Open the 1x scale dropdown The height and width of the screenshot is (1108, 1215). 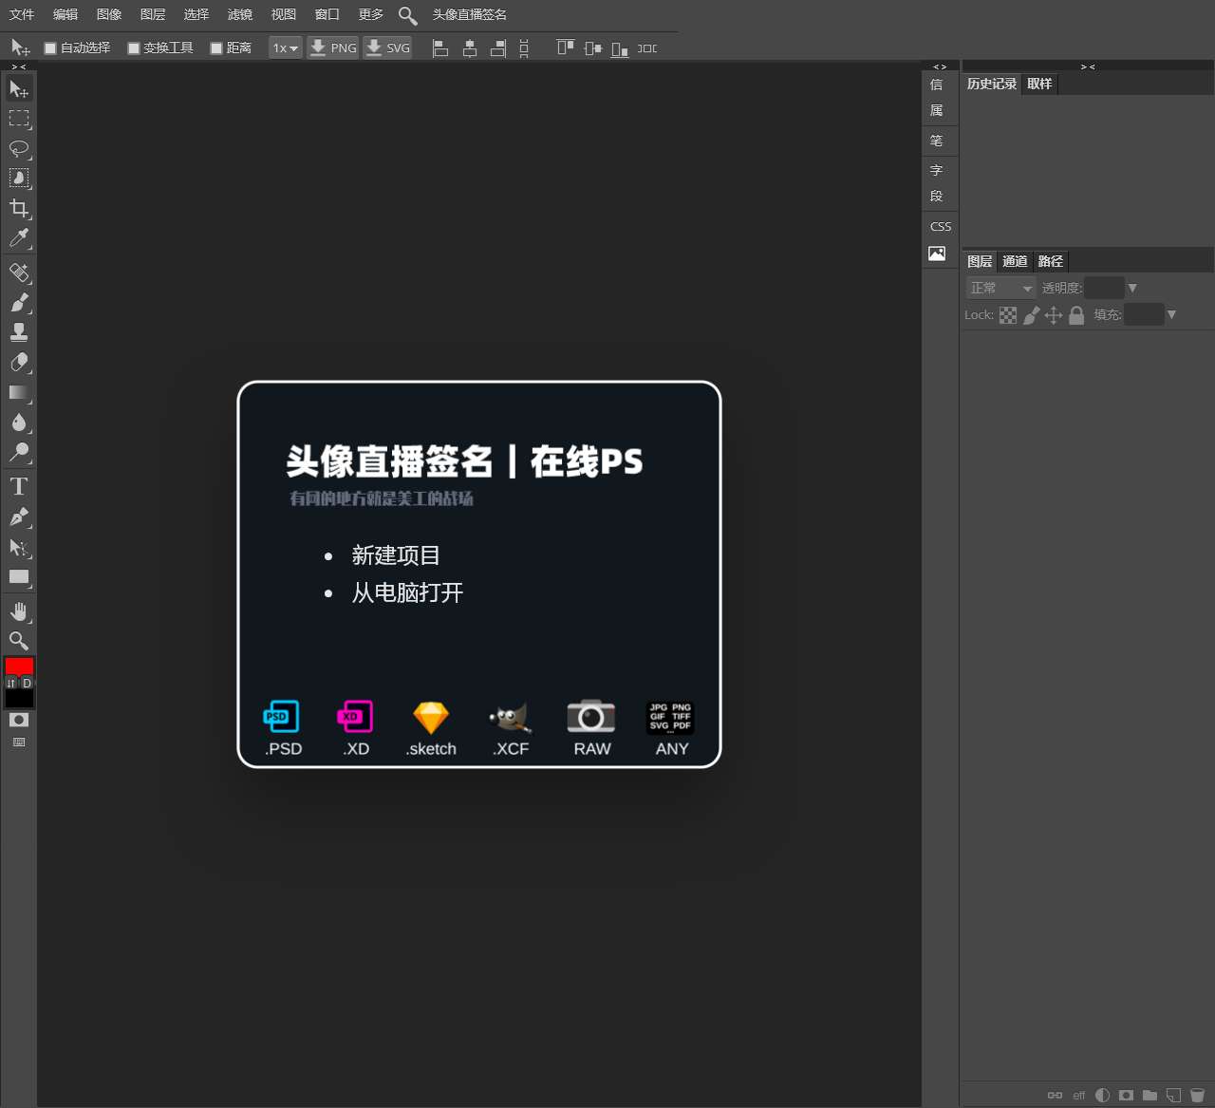click(x=285, y=47)
